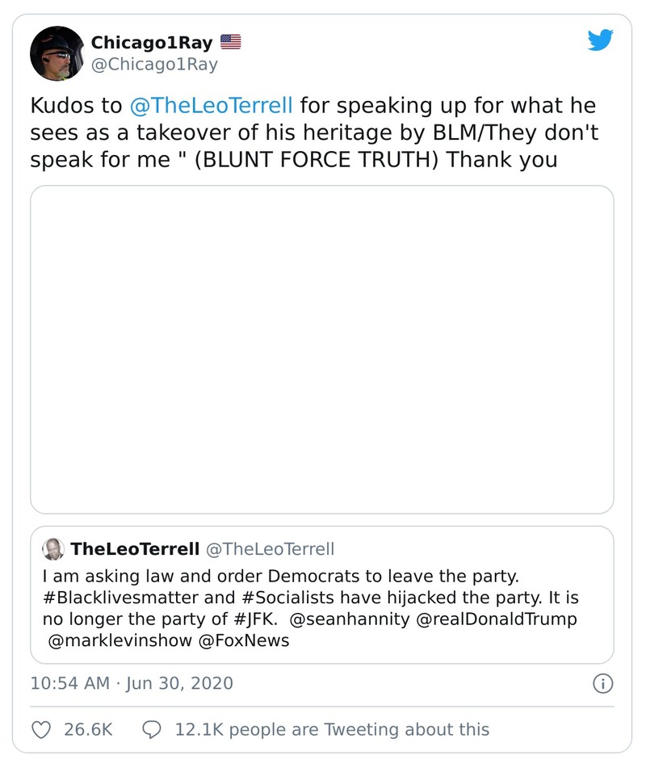This screenshot has width=646, height=772.
Task: Open the TheLeoTerrell name in quoted tweet
Action: (x=135, y=549)
